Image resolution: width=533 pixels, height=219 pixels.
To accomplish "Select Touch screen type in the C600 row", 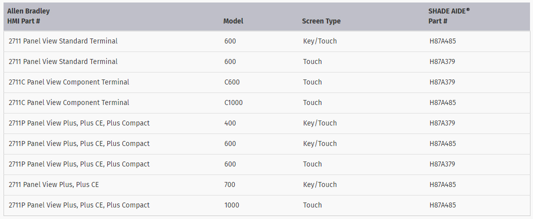I will 312,82.
